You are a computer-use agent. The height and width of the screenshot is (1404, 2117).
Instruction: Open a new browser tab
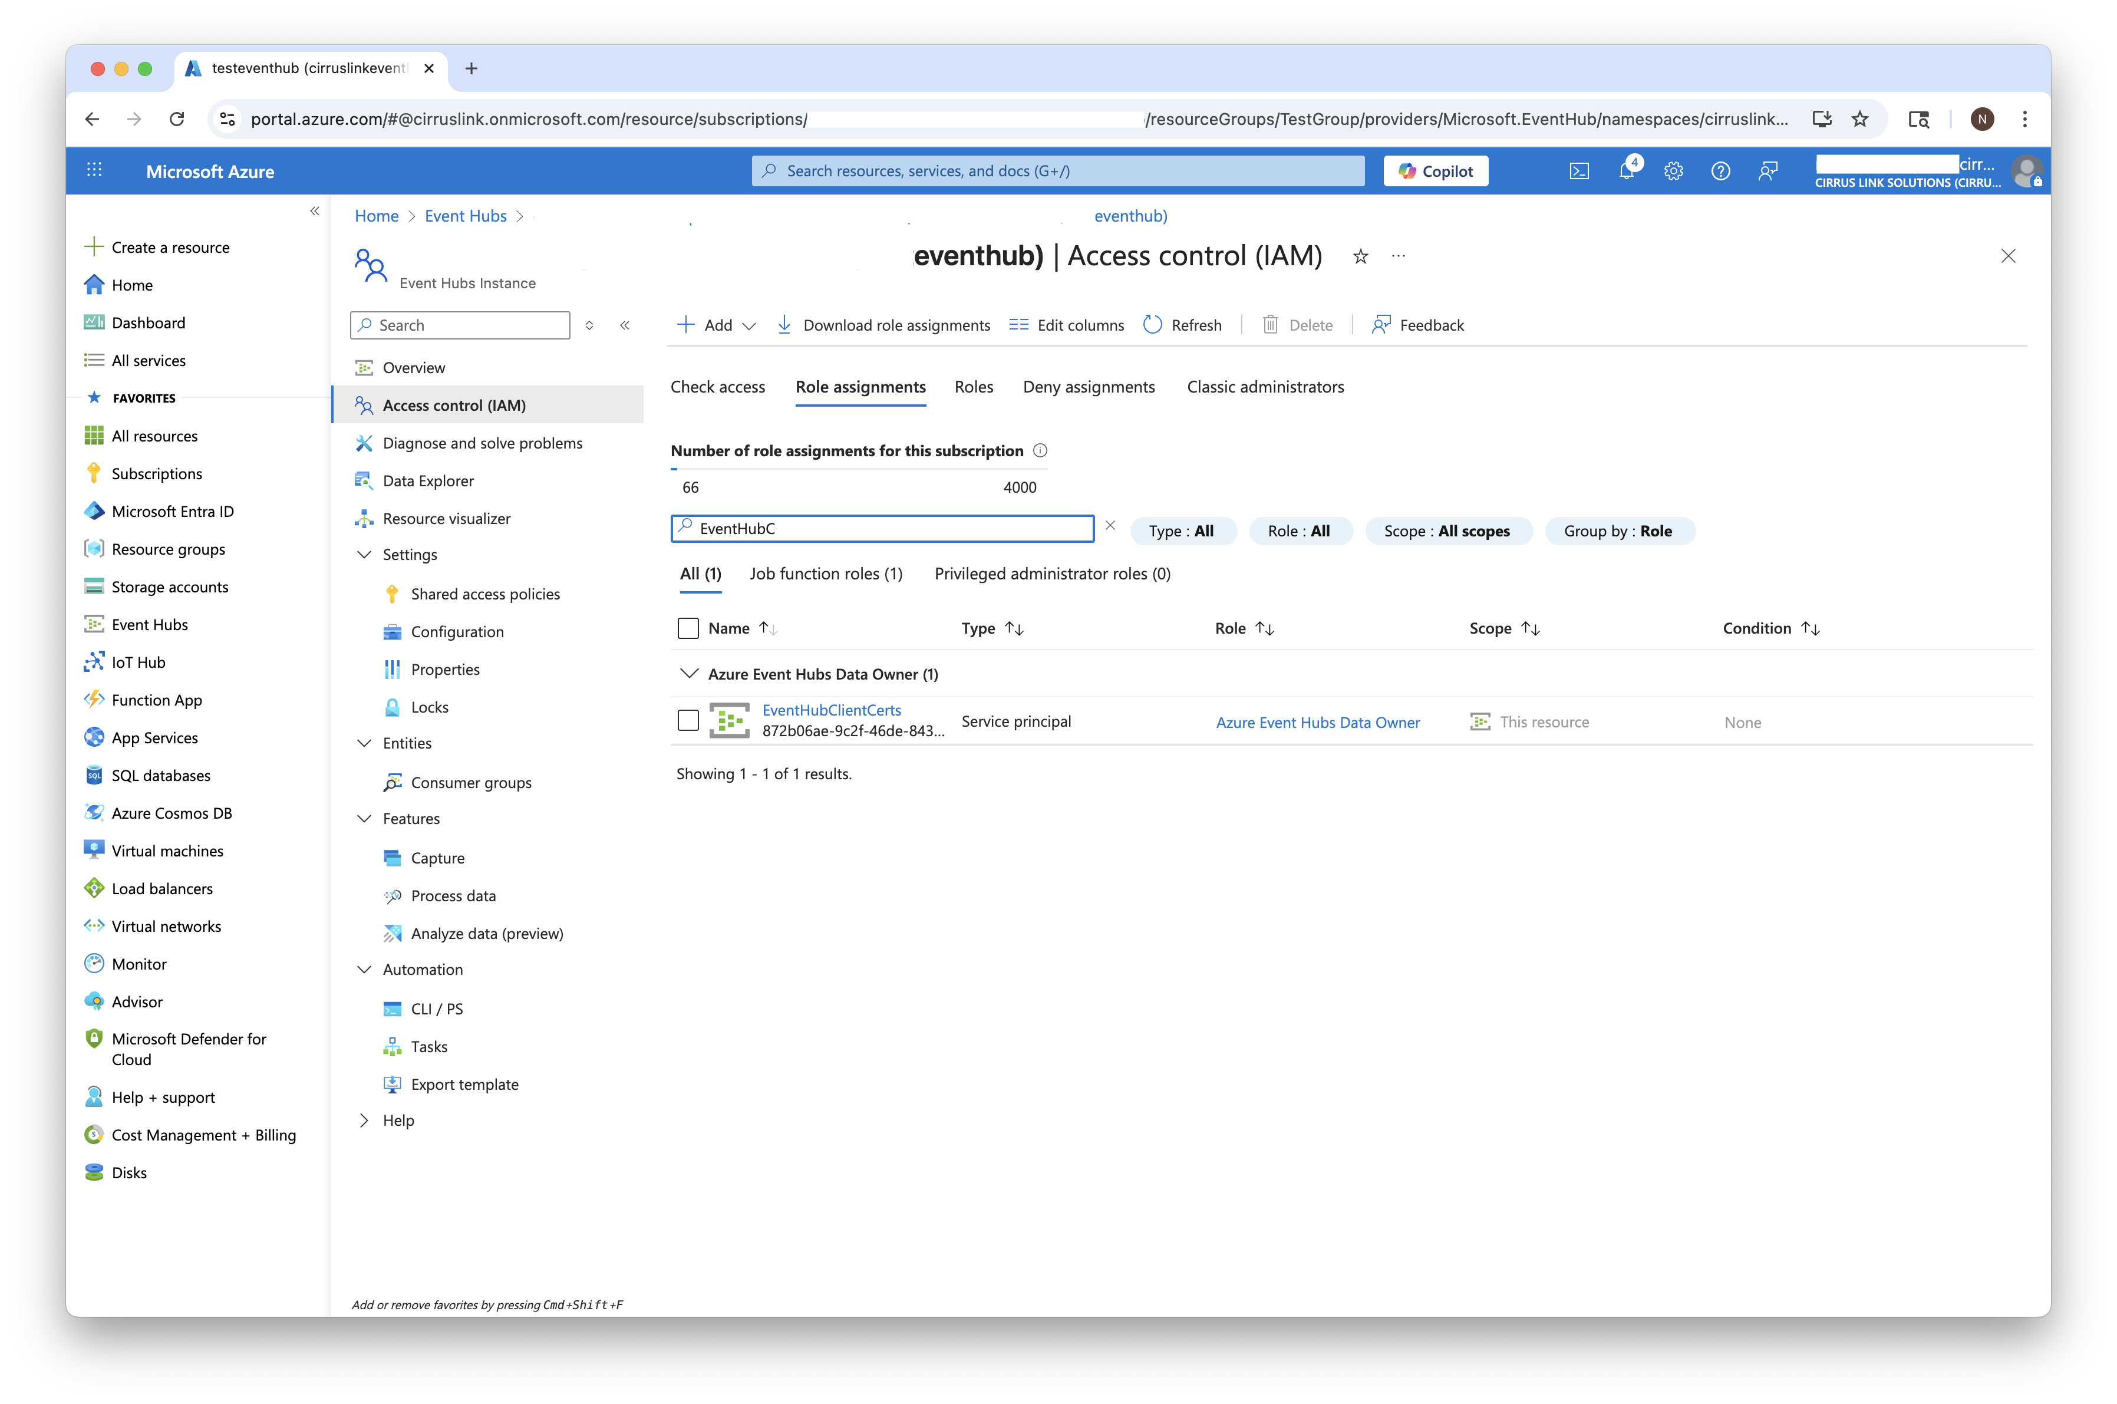471,68
